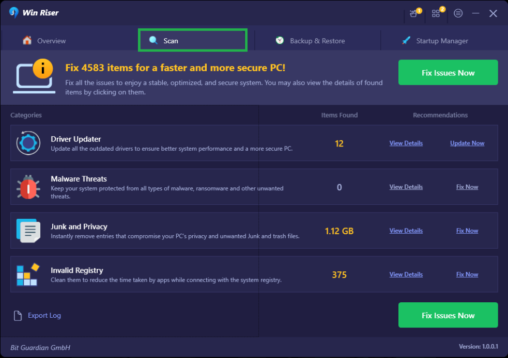Open the gift box notifications icon
The width and height of the screenshot is (508, 358).
pos(414,13)
